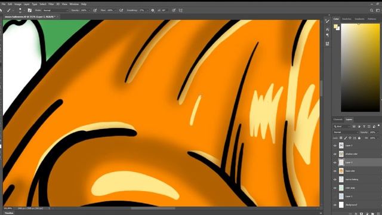Viewport: 382px width, 215px height.
Task: Hide the selected Layer 3
Action: [335, 162]
